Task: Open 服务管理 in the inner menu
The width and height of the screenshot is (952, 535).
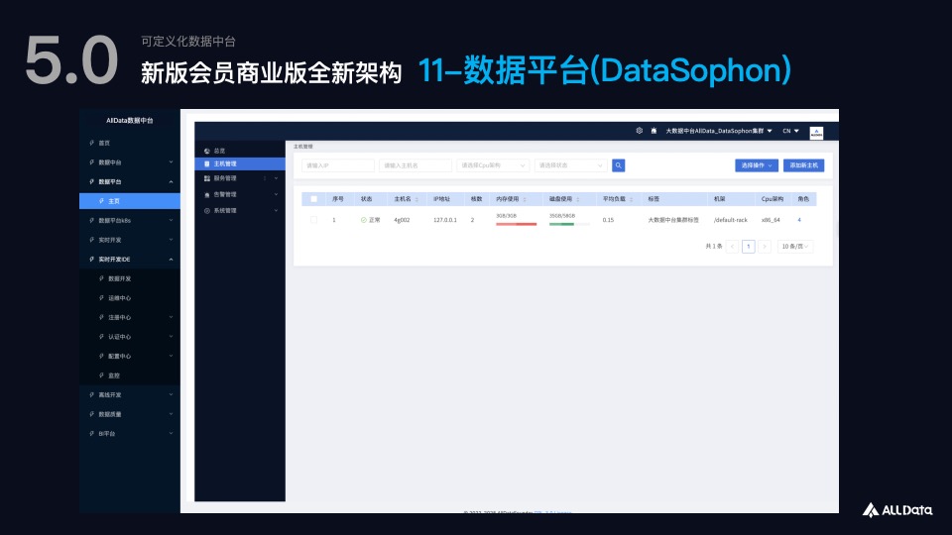Action: click(239, 178)
